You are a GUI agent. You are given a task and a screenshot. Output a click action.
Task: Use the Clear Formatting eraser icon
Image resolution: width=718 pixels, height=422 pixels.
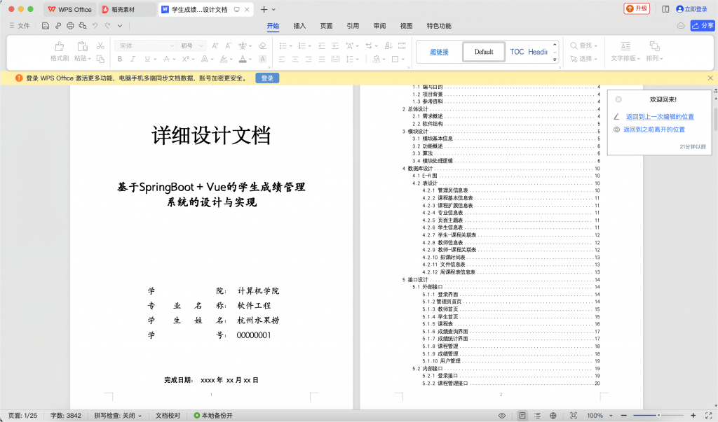tap(261, 46)
